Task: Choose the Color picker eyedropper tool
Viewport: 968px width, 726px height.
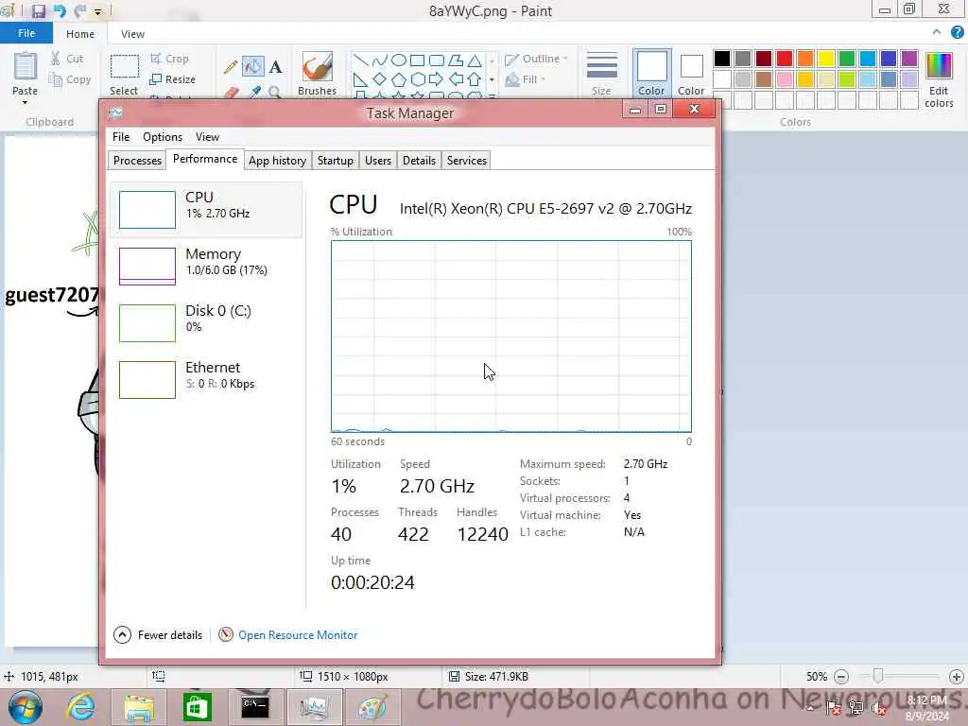Action: [x=253, y=93]
